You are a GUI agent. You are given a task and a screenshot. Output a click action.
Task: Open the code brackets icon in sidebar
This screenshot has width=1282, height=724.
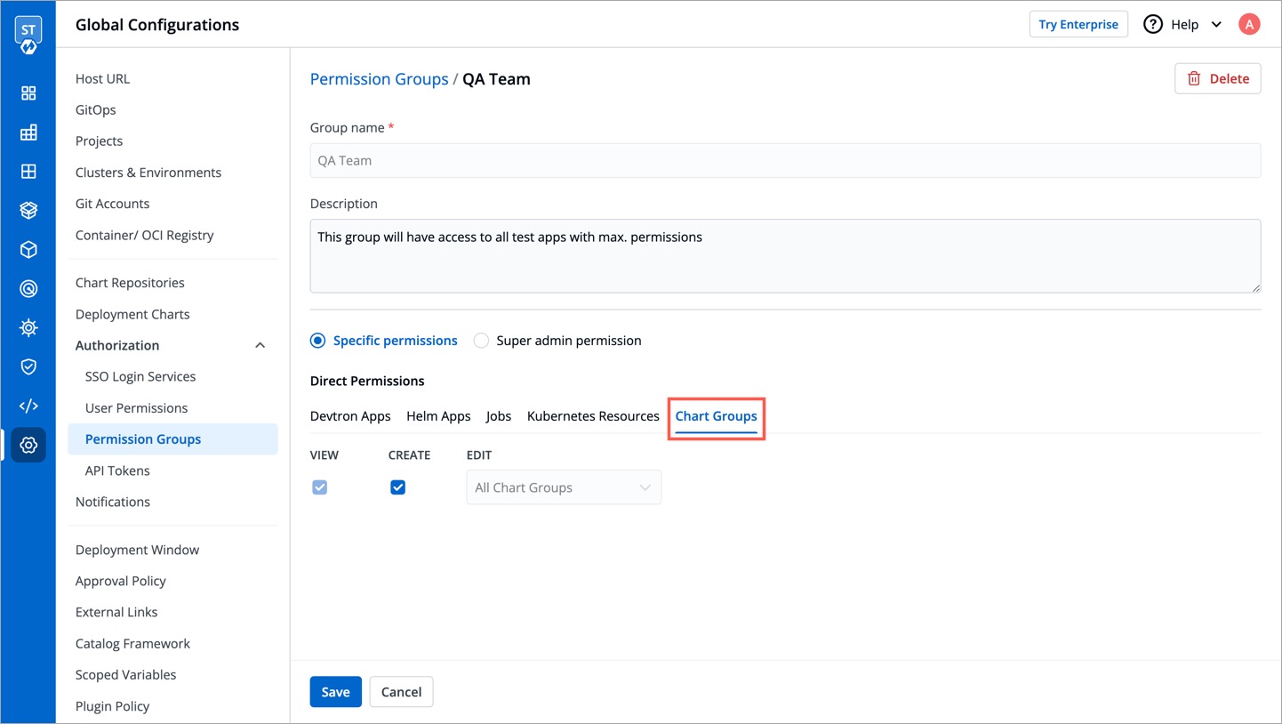tap(28, 406)
